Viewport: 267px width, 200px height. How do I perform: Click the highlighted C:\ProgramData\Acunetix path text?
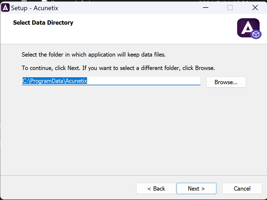point(55,81)
